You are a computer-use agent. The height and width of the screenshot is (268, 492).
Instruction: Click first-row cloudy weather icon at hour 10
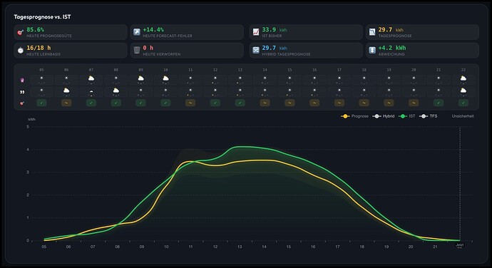pyautogui.click(x=165, y=78)
